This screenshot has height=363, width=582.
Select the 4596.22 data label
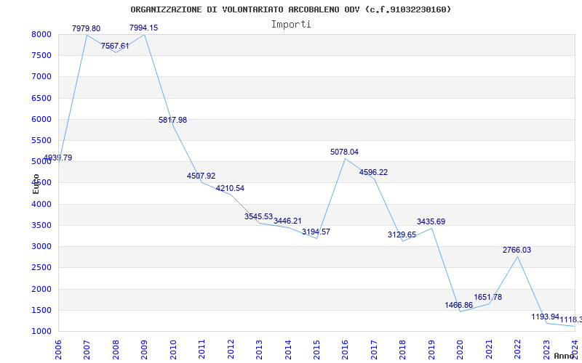click(x=373, y=172)
